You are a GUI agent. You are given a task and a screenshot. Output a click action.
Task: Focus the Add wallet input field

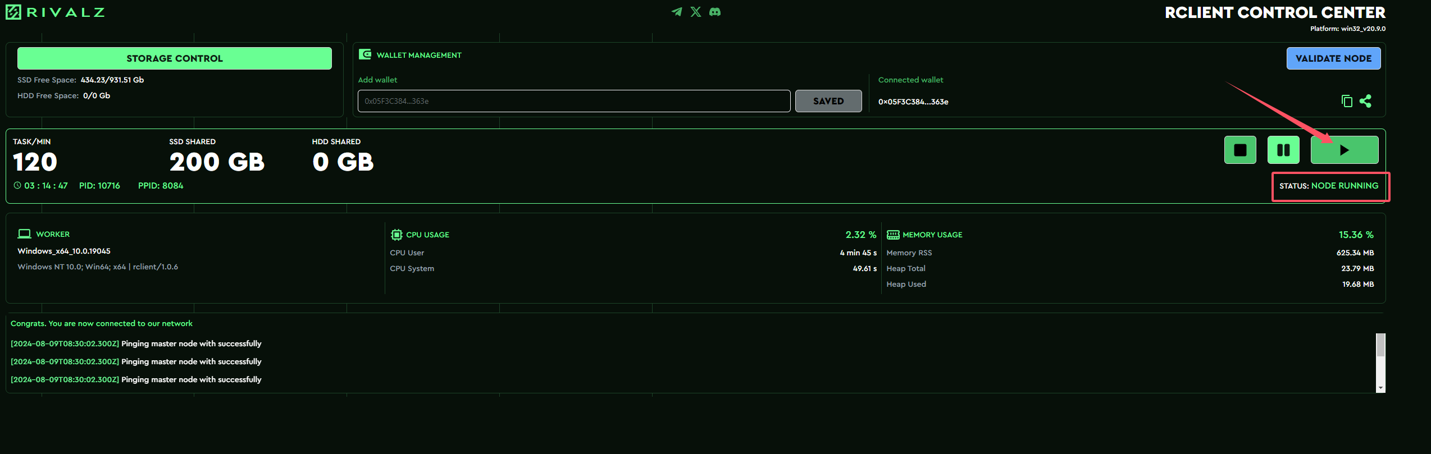point(574,101)
